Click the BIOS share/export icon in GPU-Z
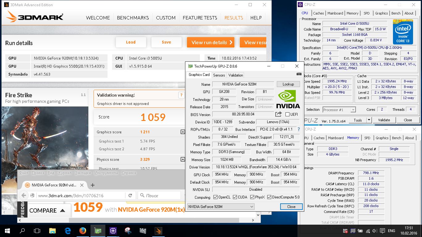The height and width of the screenshot is (237, 422). tap(279, 114)
